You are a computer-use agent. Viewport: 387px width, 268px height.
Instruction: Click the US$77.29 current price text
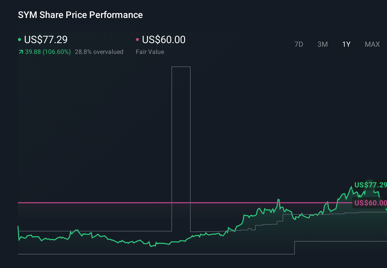click(x=46, y=40)
